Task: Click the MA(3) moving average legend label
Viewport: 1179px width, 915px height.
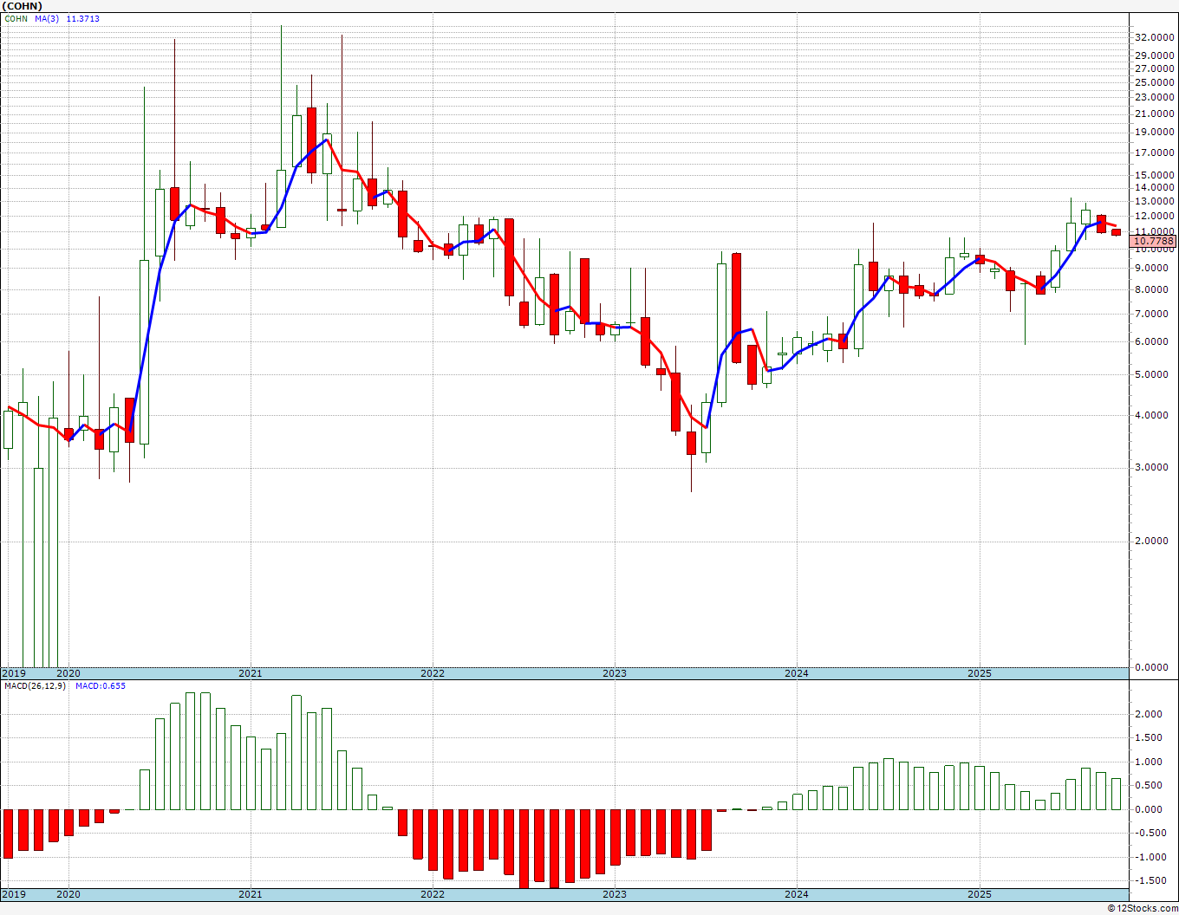Action: coord(47,18)
